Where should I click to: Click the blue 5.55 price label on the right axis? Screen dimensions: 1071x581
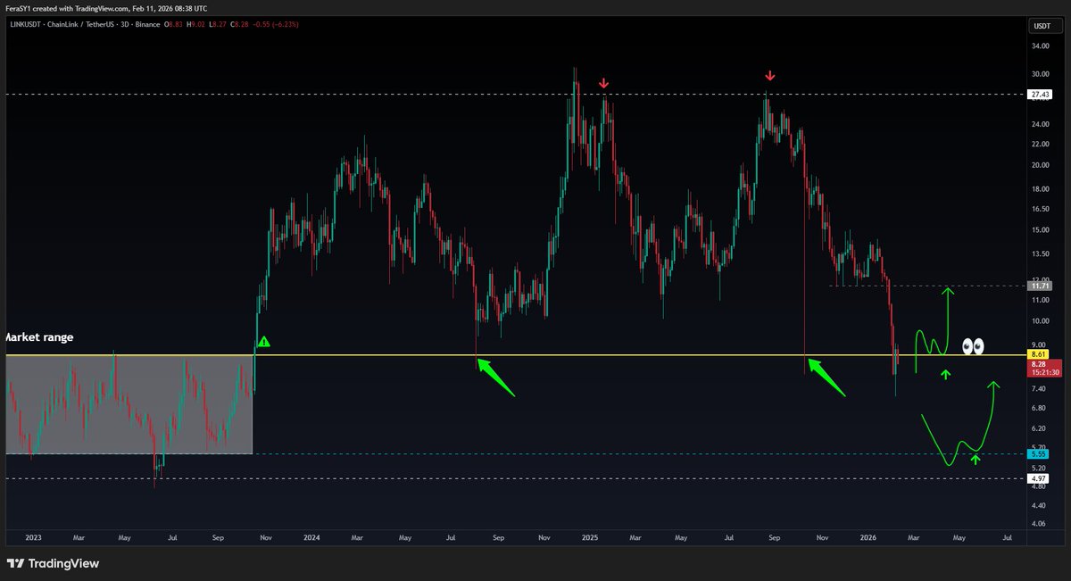tap(1038, 454)
